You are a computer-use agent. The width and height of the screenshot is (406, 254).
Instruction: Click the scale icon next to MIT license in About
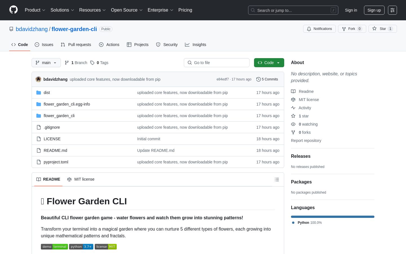293,100
